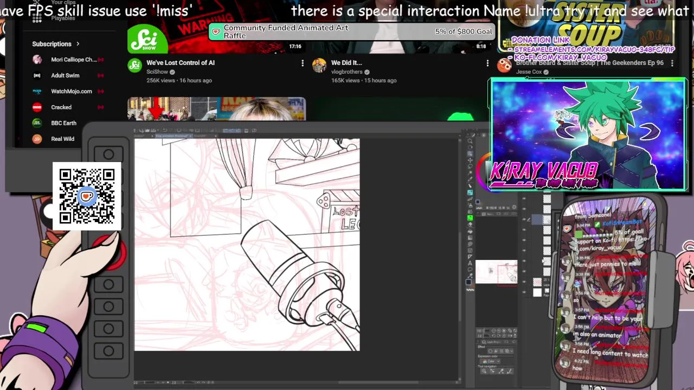Open vlogbrothers channel avatar beside We Did It
Viewport: 694px width, 390px height.
319,66
